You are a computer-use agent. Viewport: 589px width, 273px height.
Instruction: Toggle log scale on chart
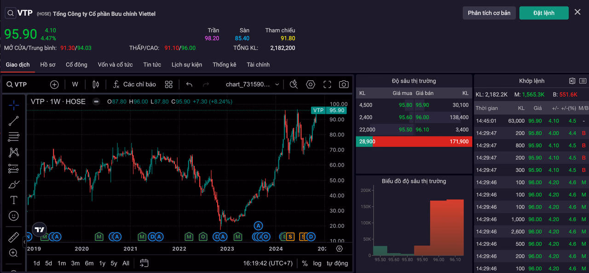click(318, 263)
